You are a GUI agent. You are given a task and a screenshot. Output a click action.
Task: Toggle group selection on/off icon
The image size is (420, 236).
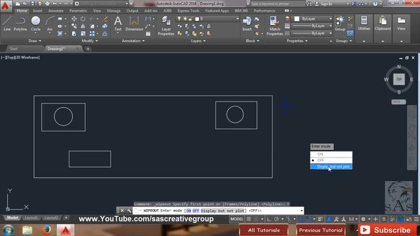pos(350,33)
